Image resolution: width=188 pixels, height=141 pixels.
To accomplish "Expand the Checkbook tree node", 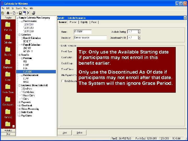I will point(20,106).
